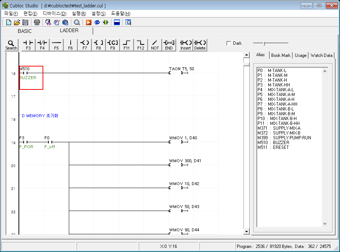Open a file with the folder icon
This screenshot has width=340, height=252.
[17, 22]
